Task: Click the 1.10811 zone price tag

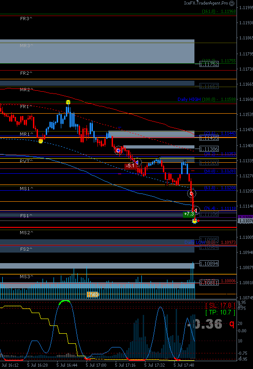Action: point(209,283)
